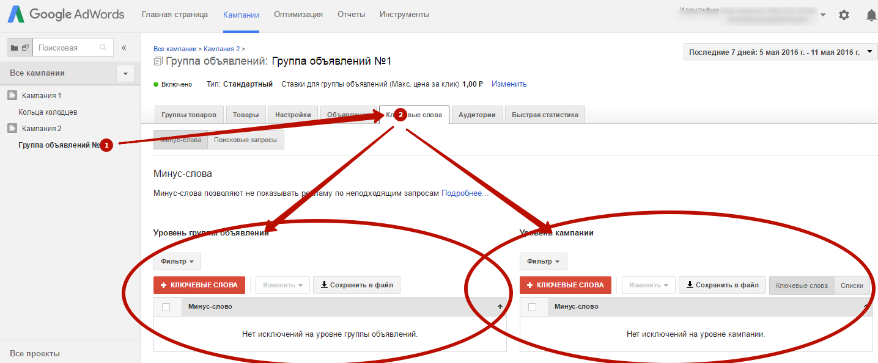878x363 pixels.
Task: Click the Google AdWords logo
Action: 66,15
